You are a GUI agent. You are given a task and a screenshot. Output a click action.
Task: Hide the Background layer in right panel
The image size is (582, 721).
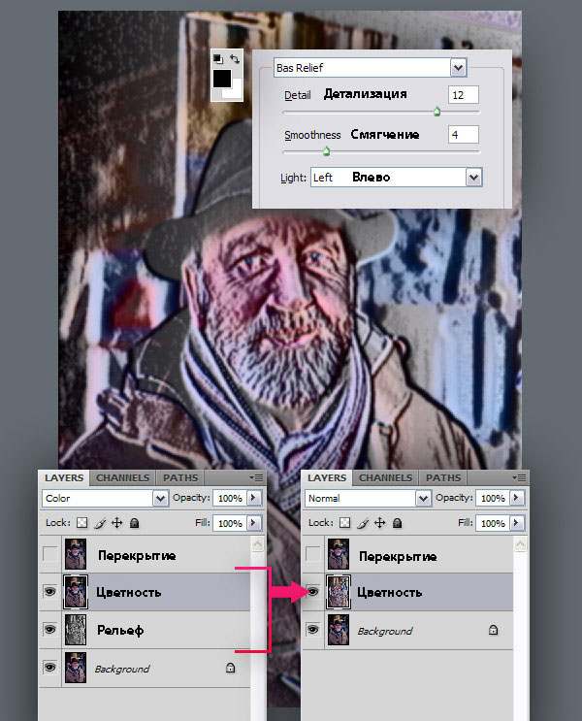[x=312, y=630]
